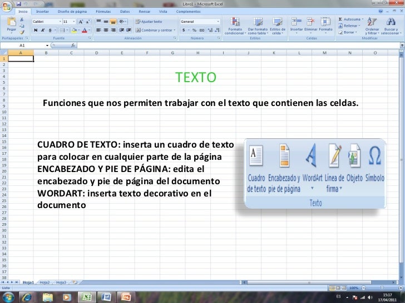Toggle bold (N) formatting

coord(35,30)
